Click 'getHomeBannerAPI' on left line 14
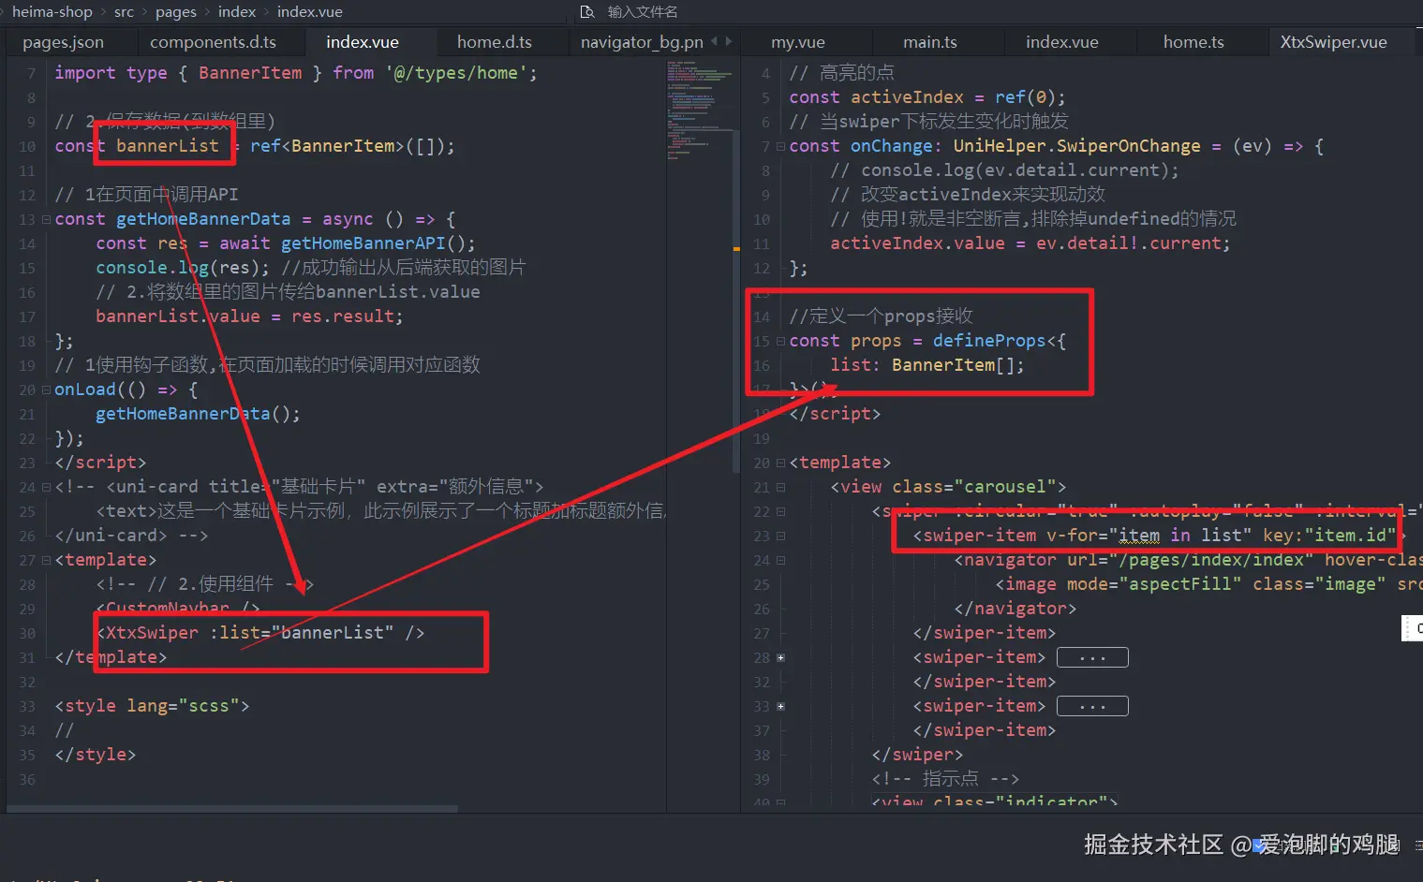Screen dimensions: 1423x882 (363, 243)
